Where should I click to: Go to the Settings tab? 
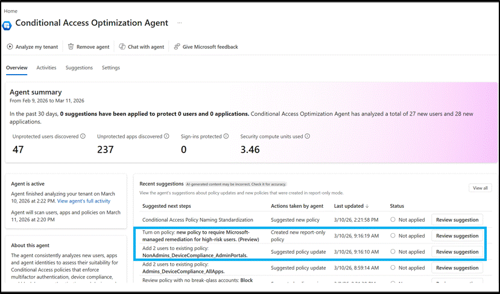click(x=111, y=67)
